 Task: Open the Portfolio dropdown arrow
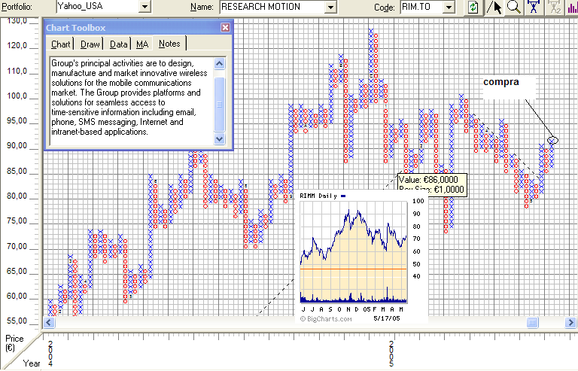point(144,7)
